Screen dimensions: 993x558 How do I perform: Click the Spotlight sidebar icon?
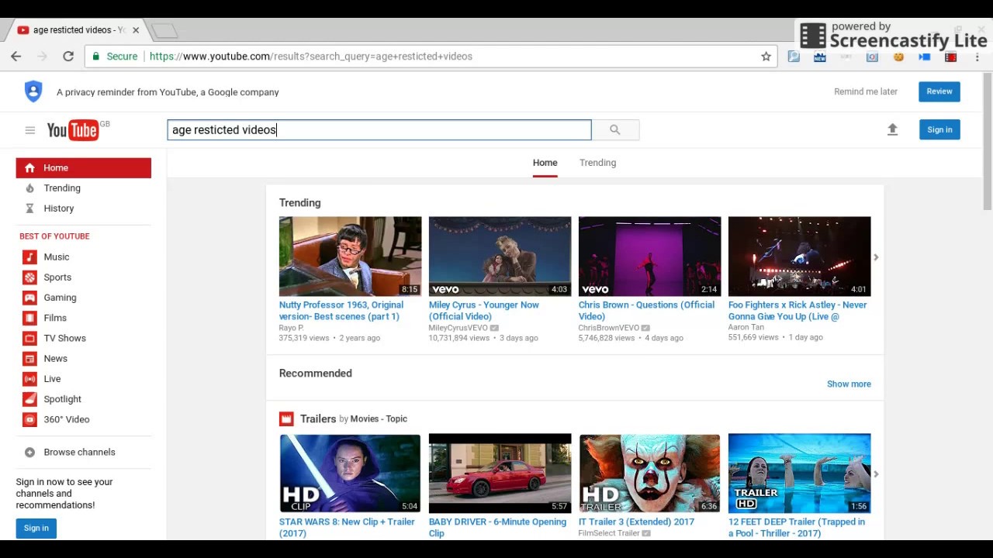pos(29,399)
